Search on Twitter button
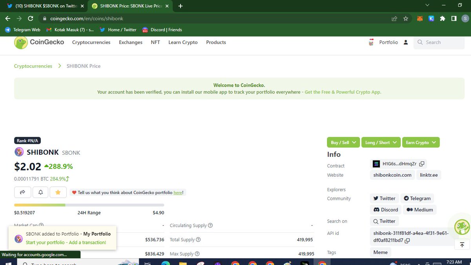 click(x=384, y=221)
